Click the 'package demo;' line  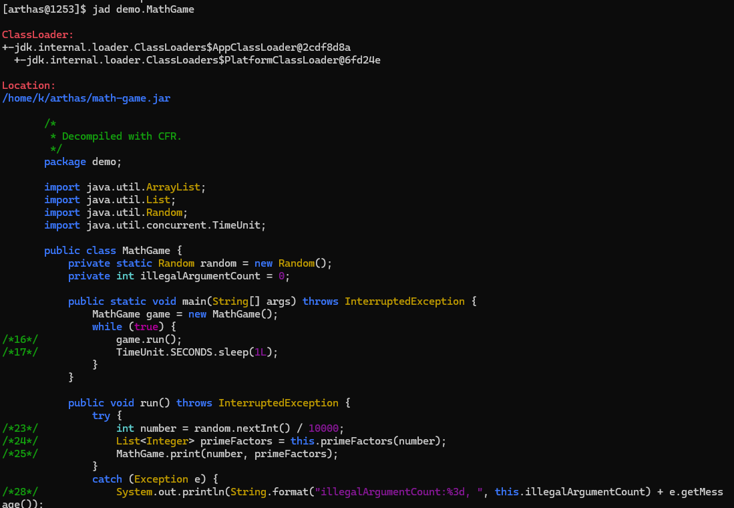(x=83, y=162)
